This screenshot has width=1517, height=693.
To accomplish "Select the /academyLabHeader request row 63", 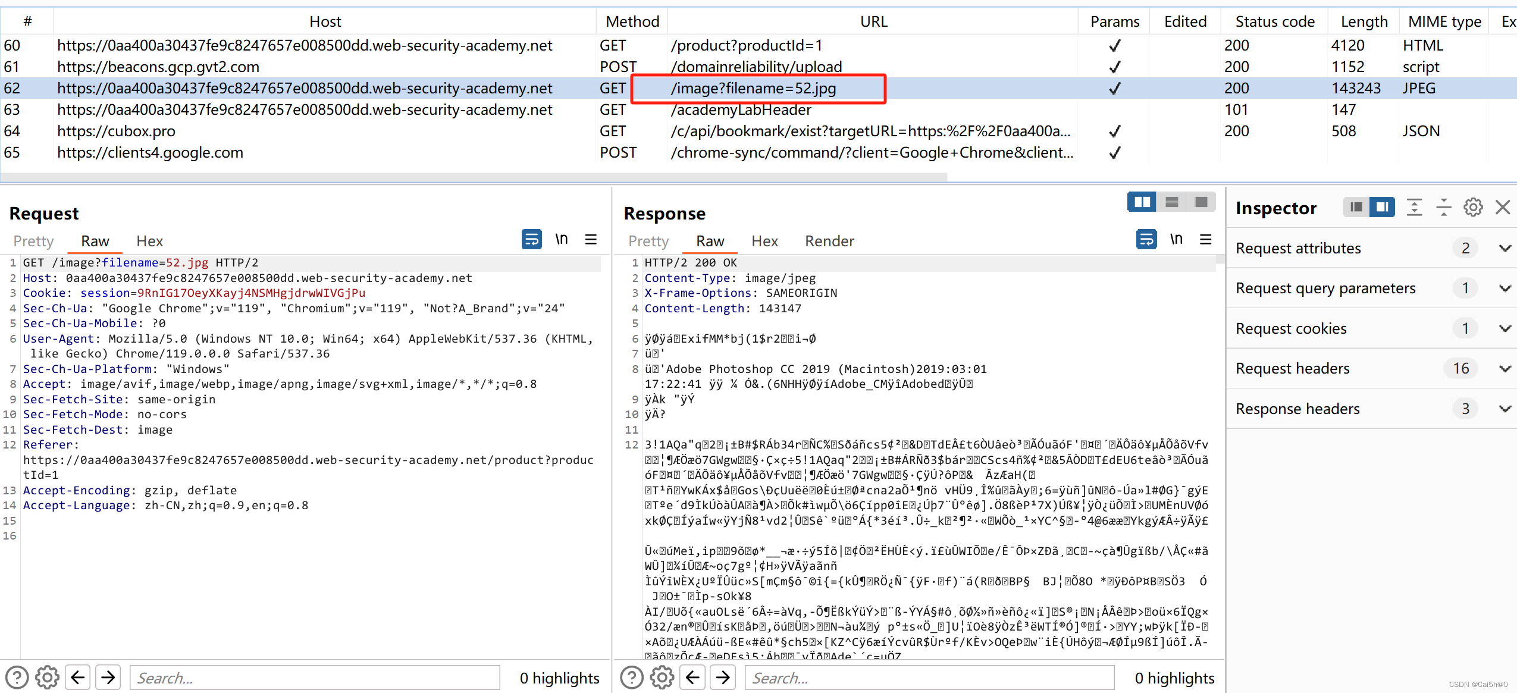I will [741, 110].
